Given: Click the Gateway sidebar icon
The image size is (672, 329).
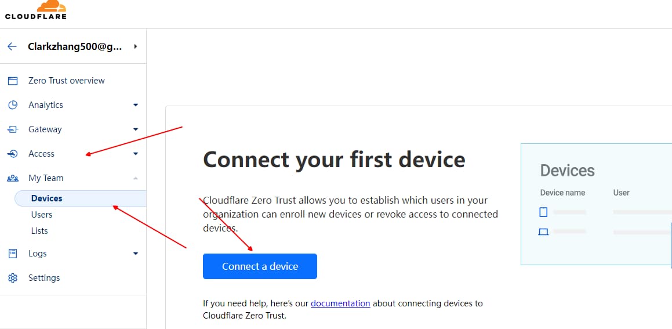Looking at the screenshot, I should coord(13,129).
